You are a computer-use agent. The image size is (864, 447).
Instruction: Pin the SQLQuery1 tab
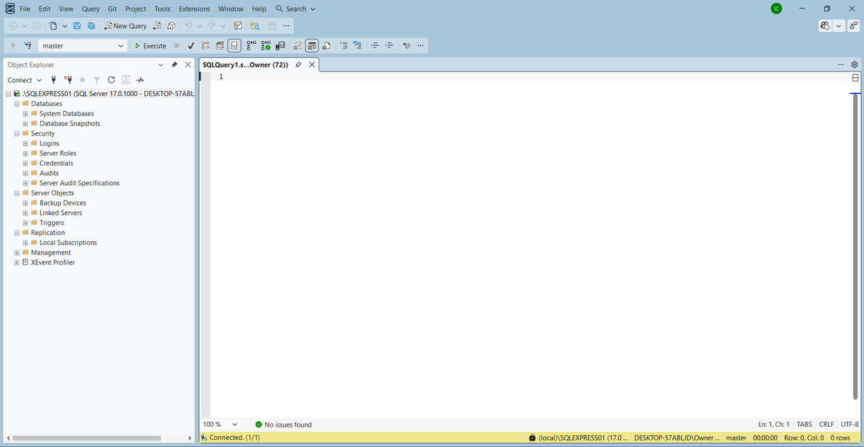(x=298, y=64)
